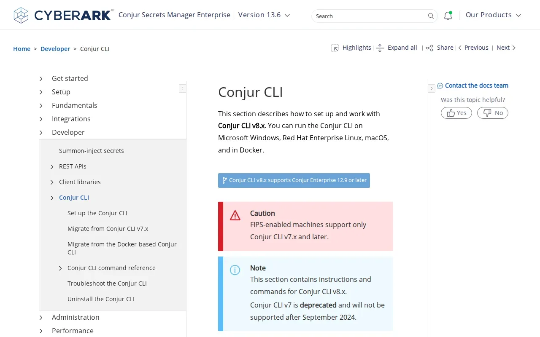The width and height of the screenshot is (540, 337).
Task: Click 'Was this topic helpful?' text
Action: tap(473, 100)
